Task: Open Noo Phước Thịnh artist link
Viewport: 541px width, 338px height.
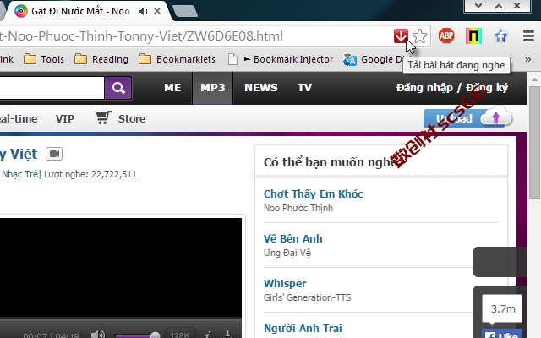Action: 298,208
